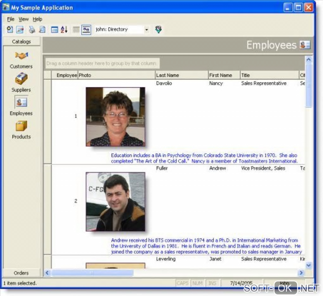Screen dimensions: 323x296
Task: Click the Sort A-Z toolbar icon
Action: tap(64, 30)
